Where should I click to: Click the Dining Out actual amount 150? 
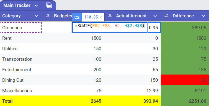[x=154, y=80]
